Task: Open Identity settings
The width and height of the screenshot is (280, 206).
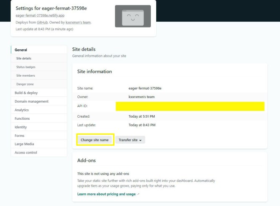Action: 39,127
